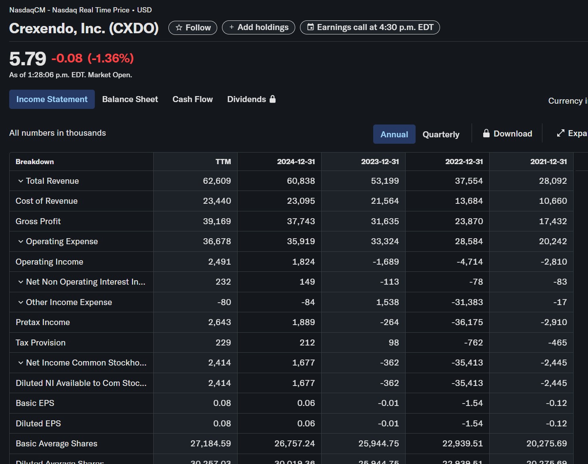
Task: Select the Gross Profit row label
Action: [38, 221]
